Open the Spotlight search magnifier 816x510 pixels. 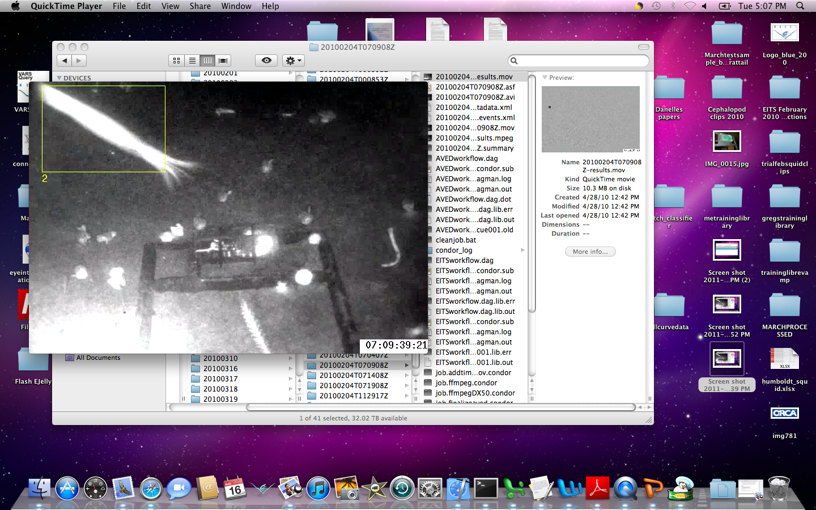coord(800,6)
